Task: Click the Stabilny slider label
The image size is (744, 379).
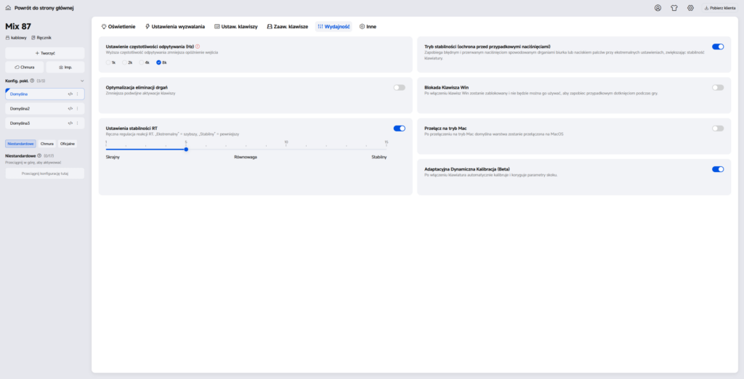Action: [379, 157]
